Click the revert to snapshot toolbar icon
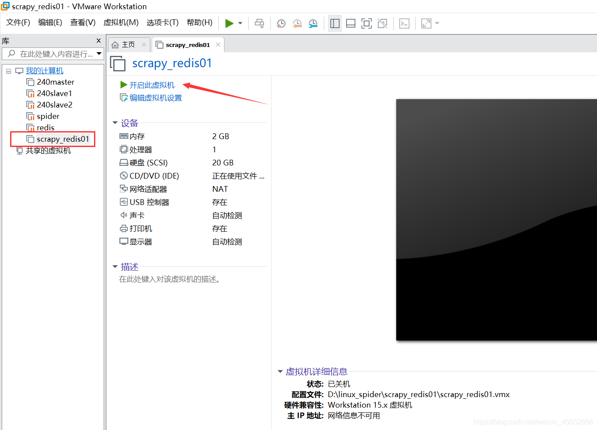 pos(297,23)
